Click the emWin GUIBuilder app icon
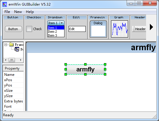The width and height of the screenshot is (159, 121). (x=4, y=4)
